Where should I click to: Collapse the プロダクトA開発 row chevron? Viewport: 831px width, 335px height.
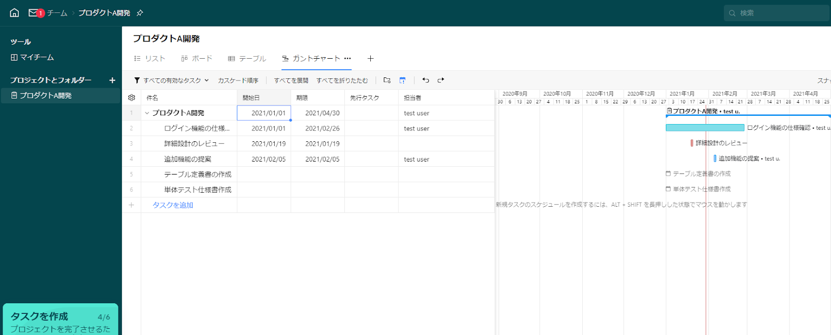coord(147,113)
